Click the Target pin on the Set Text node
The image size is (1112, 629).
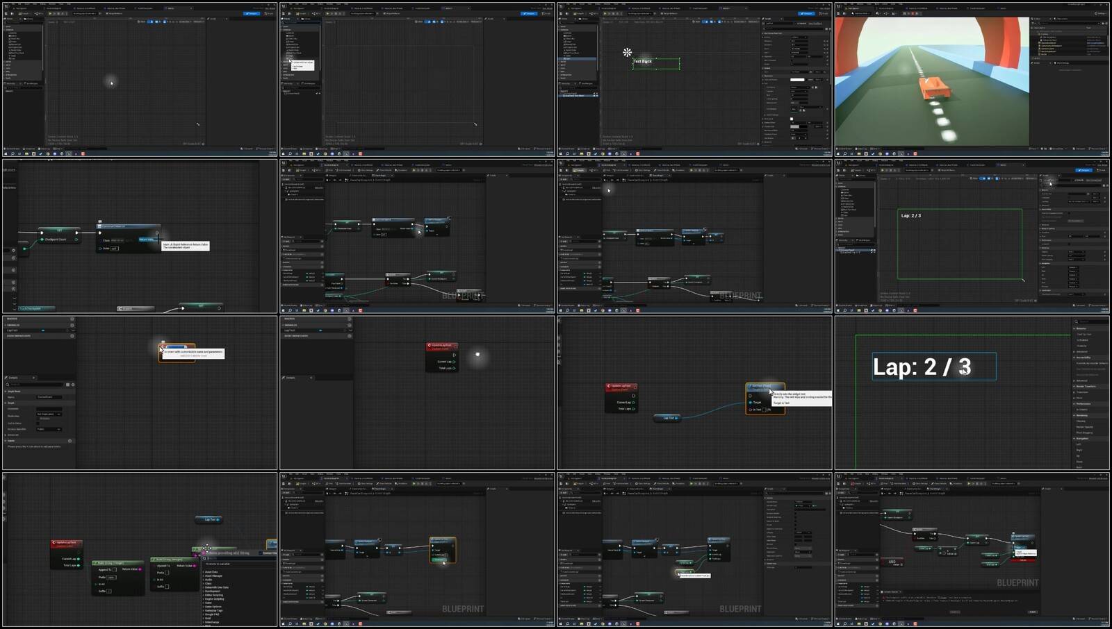(751, 403)
